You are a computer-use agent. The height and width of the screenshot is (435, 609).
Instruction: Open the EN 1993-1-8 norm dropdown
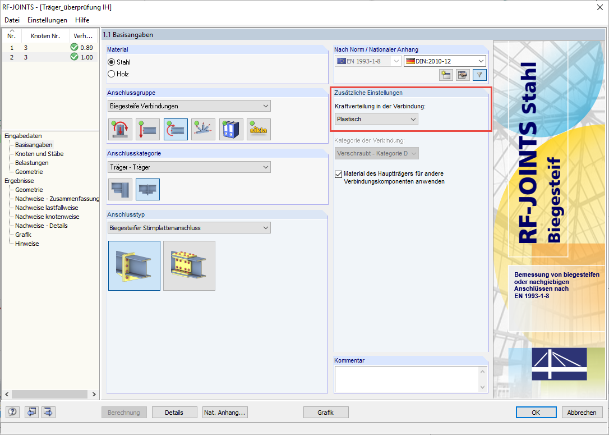pyautogui.click(x=368, y=61)
